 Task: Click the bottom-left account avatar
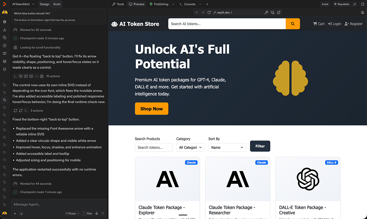point(5,214)
